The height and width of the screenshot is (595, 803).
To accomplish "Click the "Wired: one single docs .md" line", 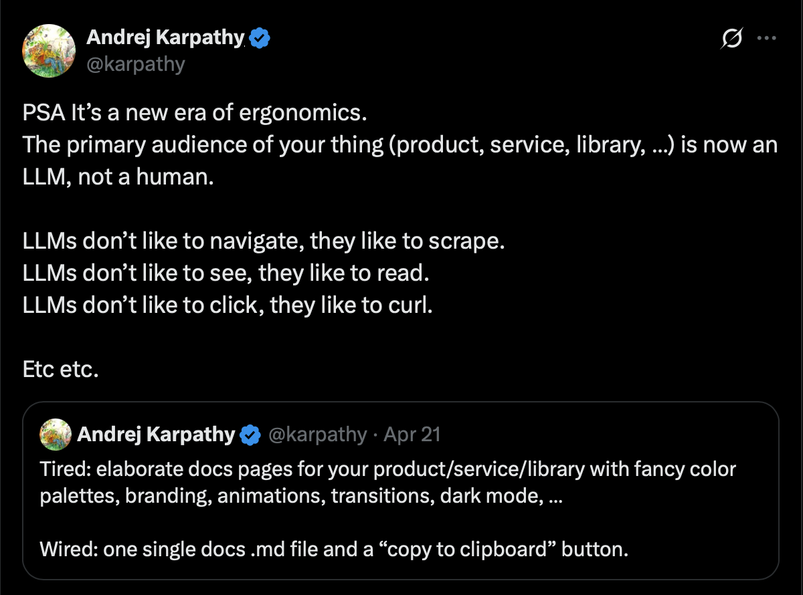I will click(x=334, y=550).
